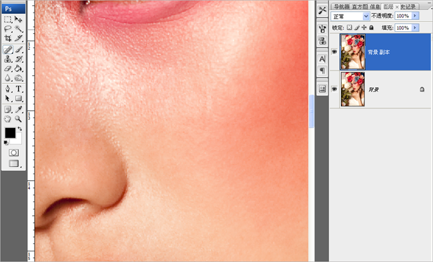Change the screen mode button

[x=14, y=164]
